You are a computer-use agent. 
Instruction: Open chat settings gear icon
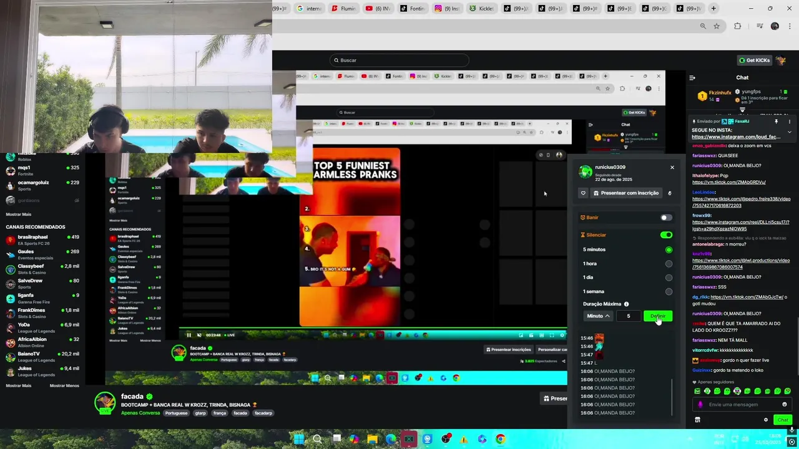tap(766, 420)
